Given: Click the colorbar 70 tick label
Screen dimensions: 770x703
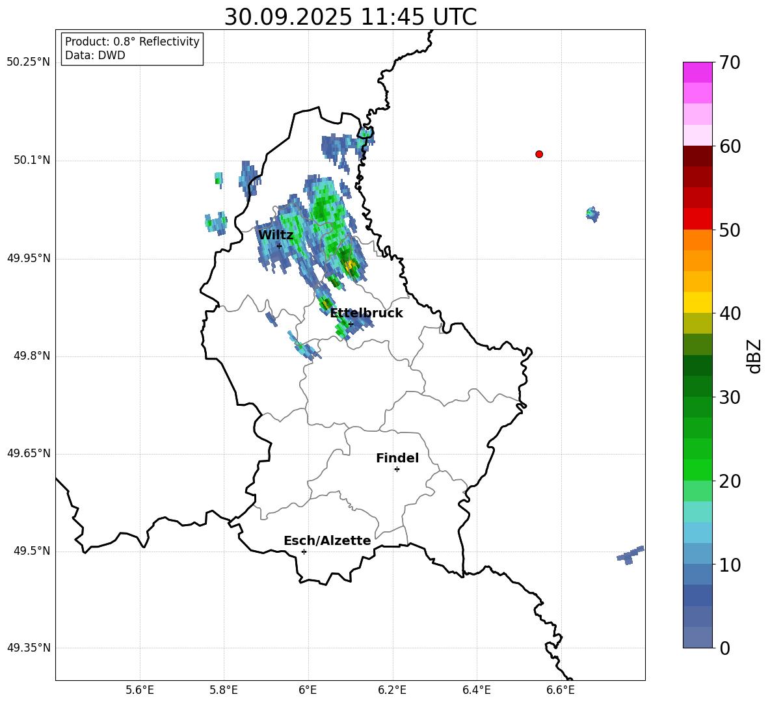Looking at the screenshot, I should tap(730, 63).
